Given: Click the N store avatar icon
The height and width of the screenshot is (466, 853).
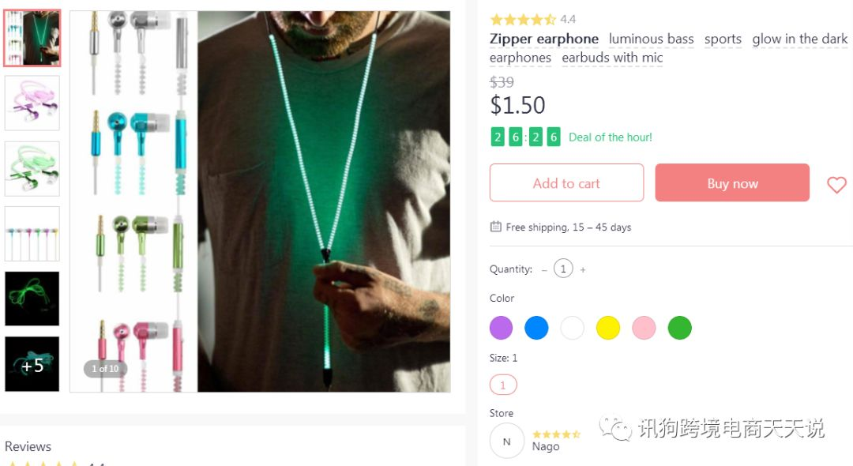Looking at the screenshot, I should point(506,441).
